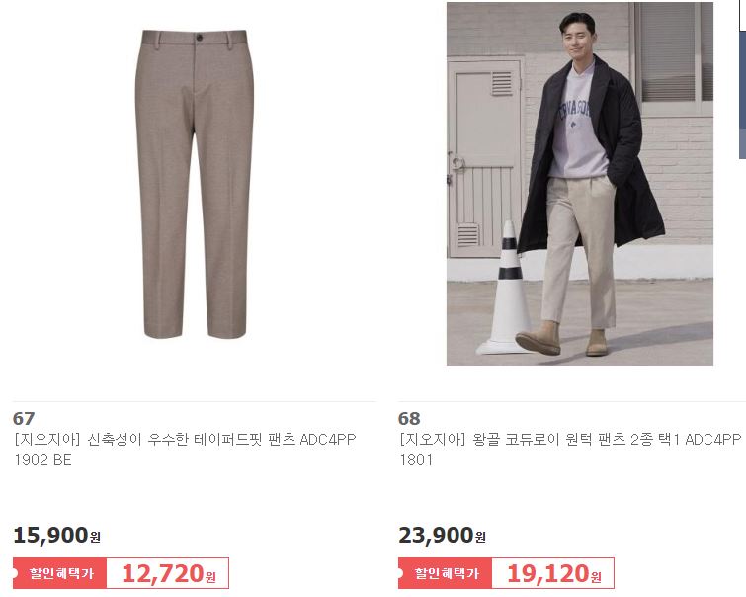Click the model code '1801' text
The width and height of the screenshot is (746, 597).
pos(416,460)
